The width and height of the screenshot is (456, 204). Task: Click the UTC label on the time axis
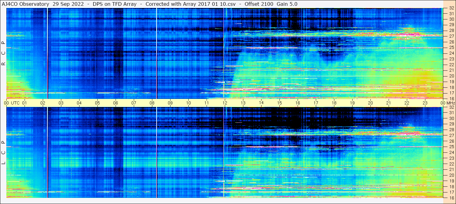click(x=15, y=103)
